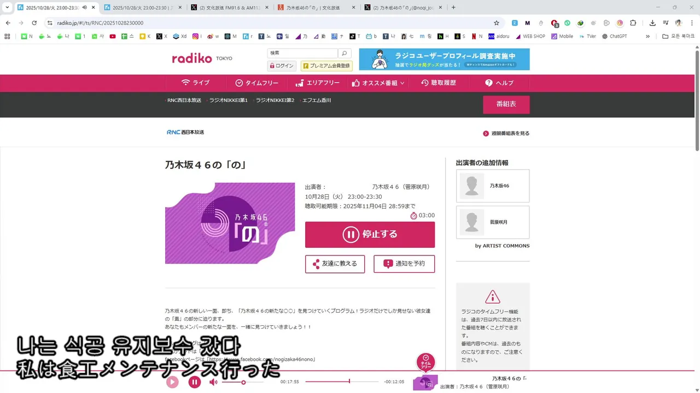Go back to the previous page
This screenshot has height=393, width=700.
point(8,23)
